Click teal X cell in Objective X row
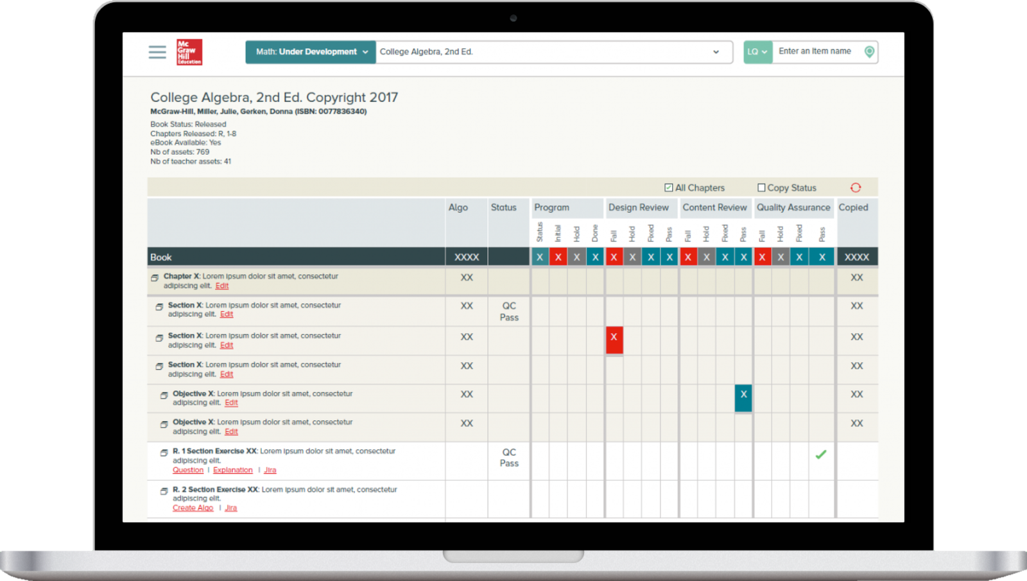 coord(743,397)
